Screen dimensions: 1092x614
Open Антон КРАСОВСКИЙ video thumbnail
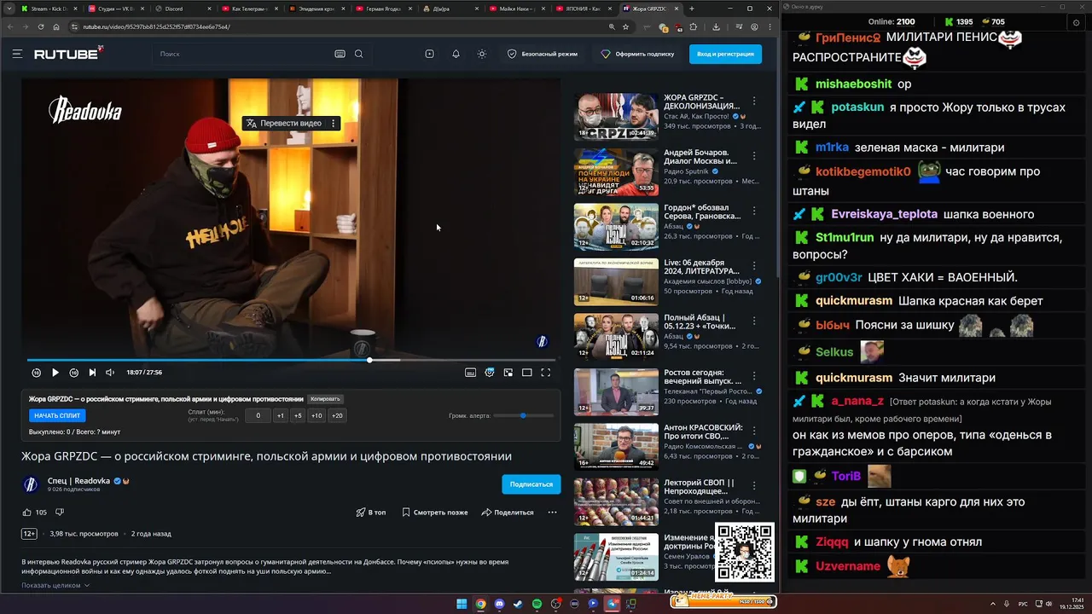click(x=616, y=446)
